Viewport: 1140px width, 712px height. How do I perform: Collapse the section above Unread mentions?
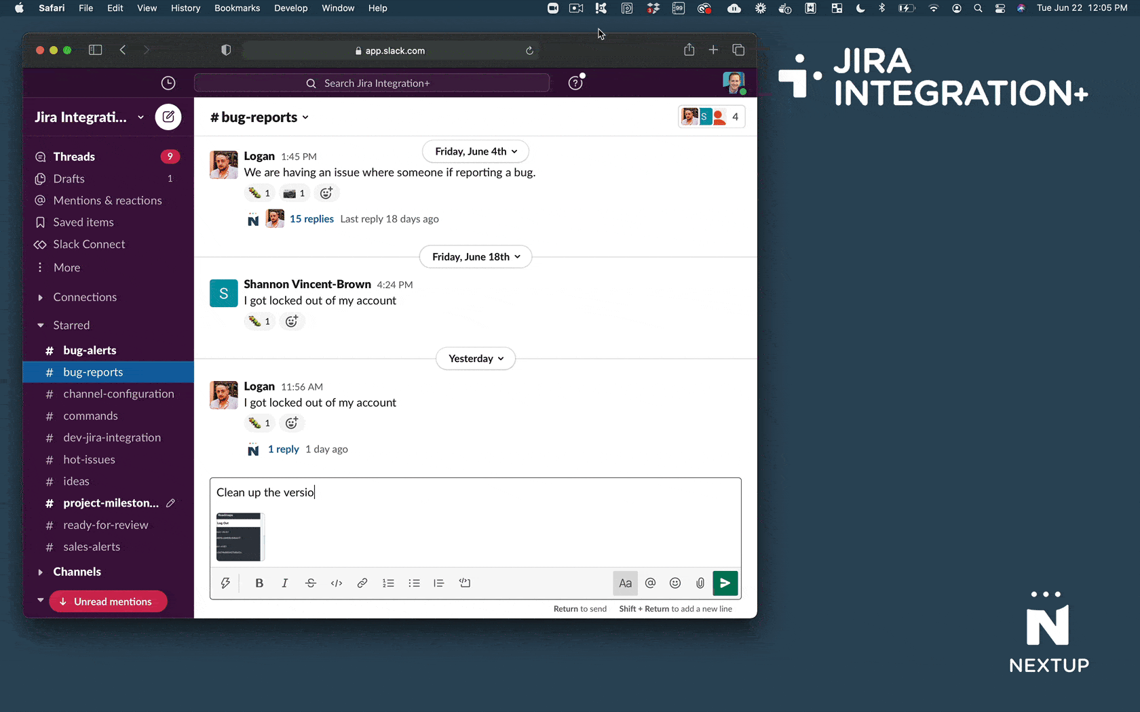tap(40, 600)
